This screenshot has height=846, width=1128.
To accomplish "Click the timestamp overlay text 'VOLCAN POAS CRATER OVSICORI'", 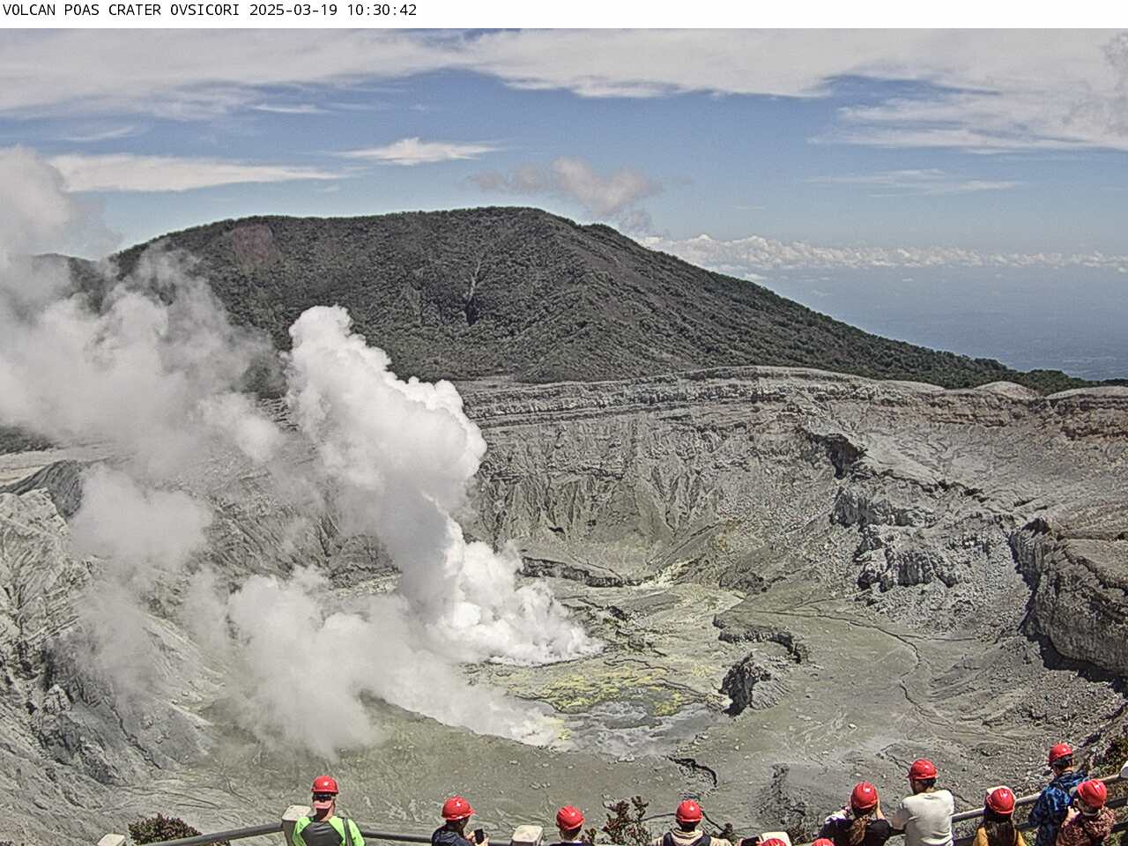I will pos(122,11).
